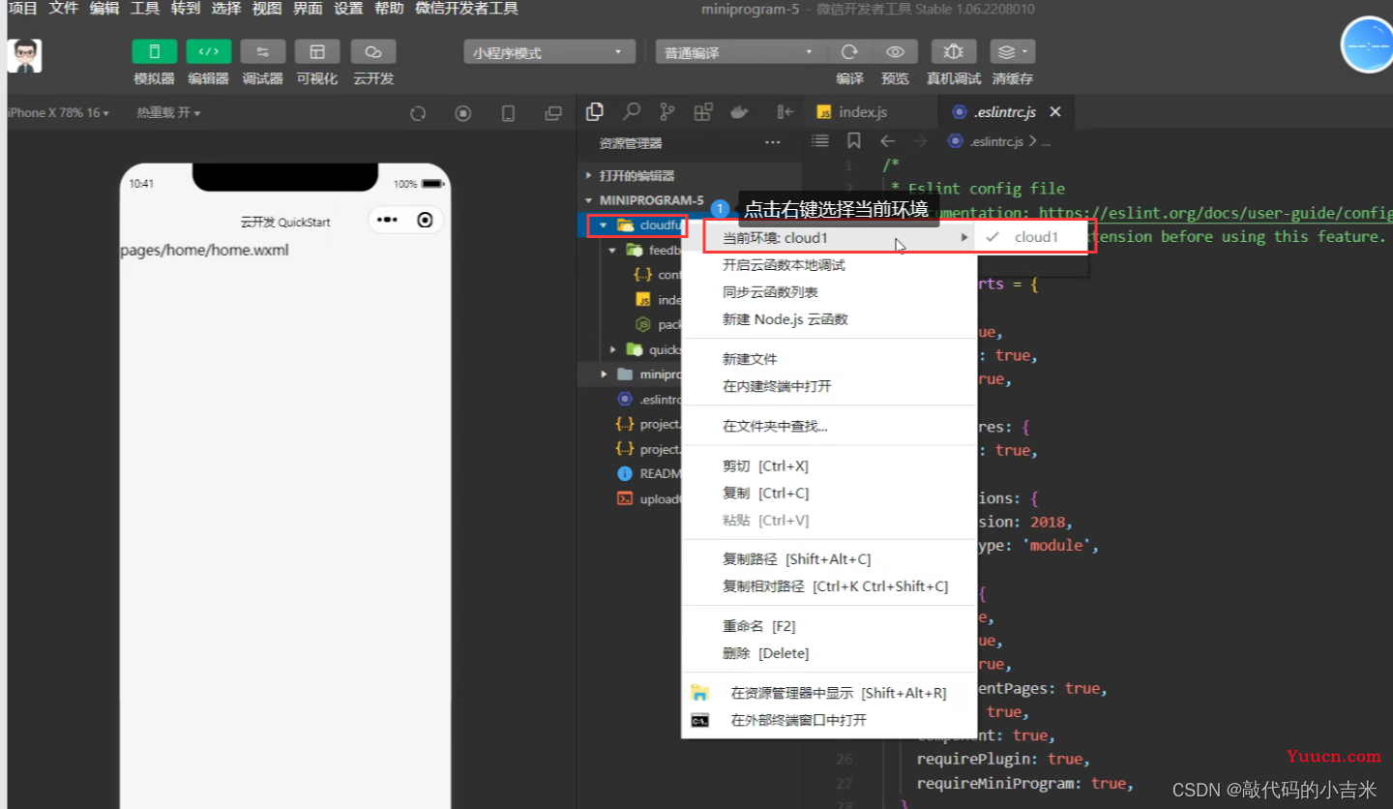Open the iPhone X 78% device dropdown
The image size is (1393, 809).
pos(58,112)
